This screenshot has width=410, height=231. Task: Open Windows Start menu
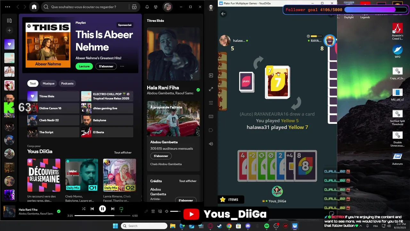116,226
